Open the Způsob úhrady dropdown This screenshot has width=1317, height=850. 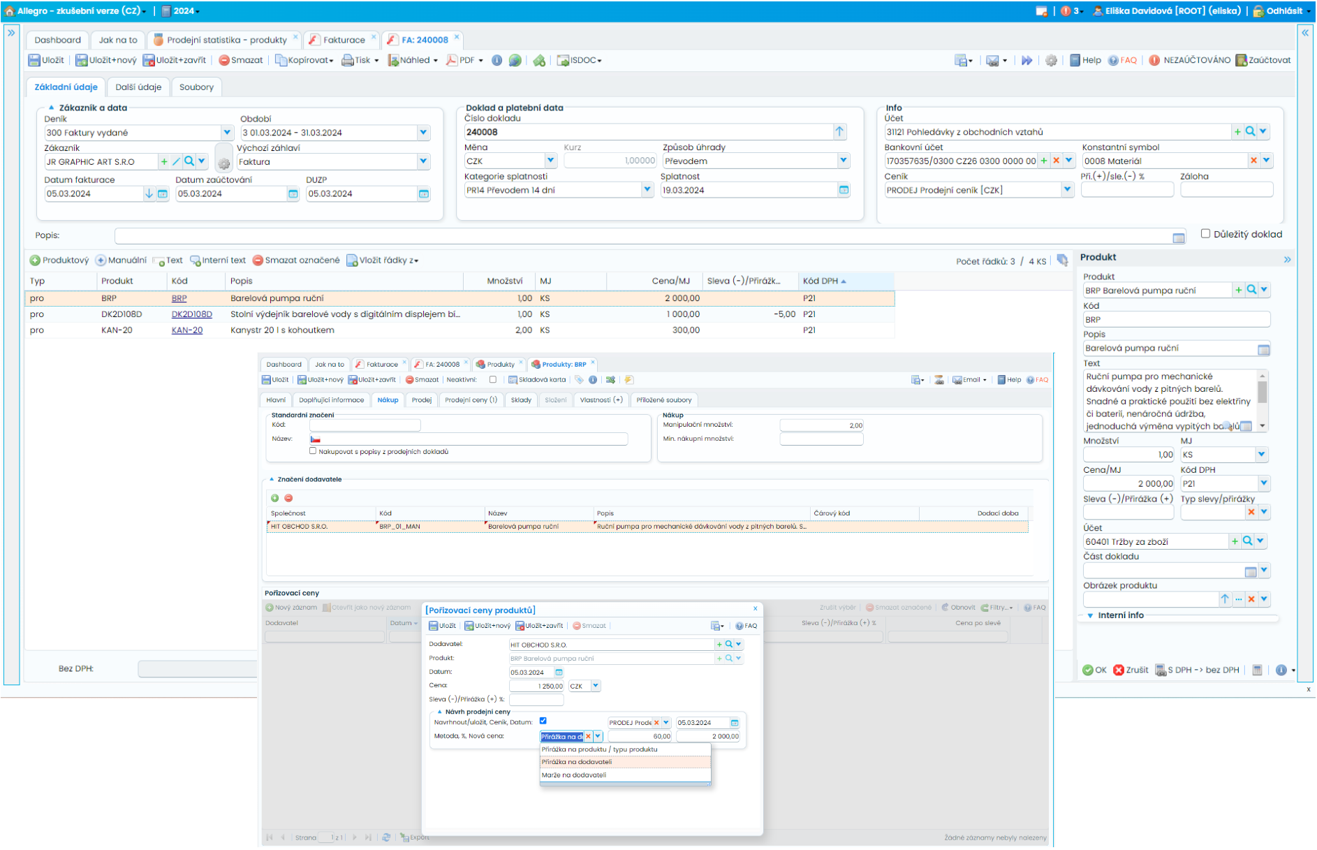click(843, 161)
